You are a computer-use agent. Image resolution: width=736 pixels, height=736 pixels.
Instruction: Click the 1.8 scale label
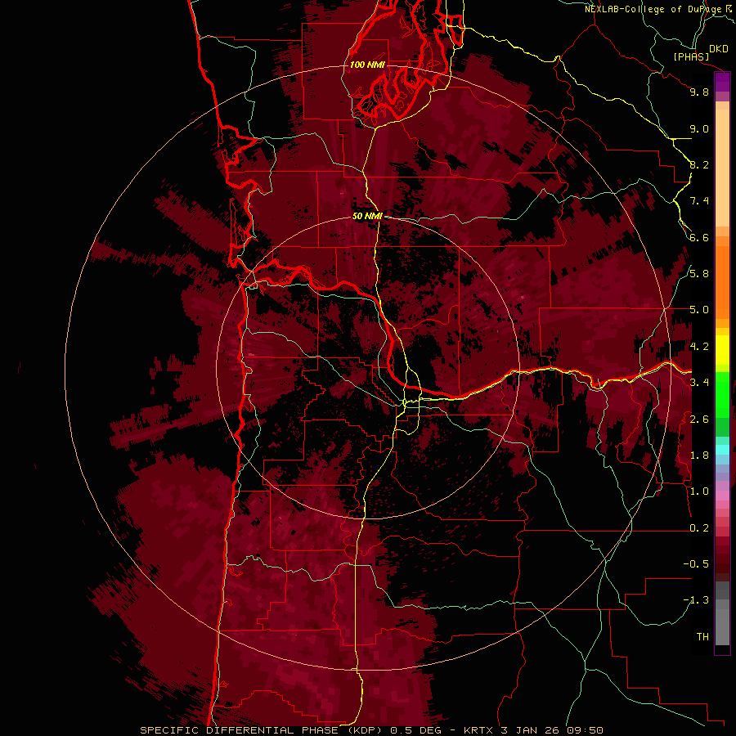(x=699, y=456)
